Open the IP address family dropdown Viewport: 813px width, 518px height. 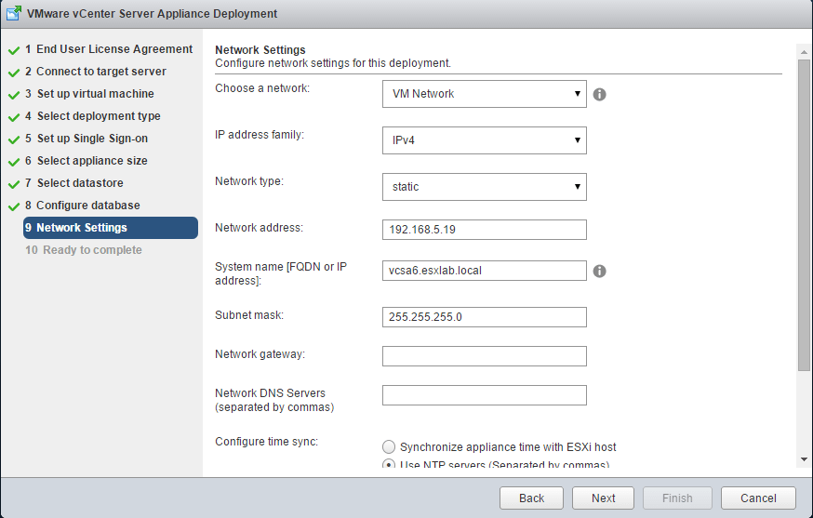pos(485,140)
